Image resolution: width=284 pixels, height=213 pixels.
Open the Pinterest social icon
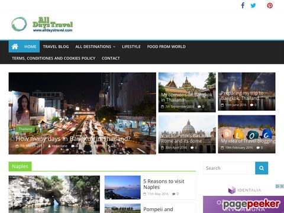click(x=270, y=5)
